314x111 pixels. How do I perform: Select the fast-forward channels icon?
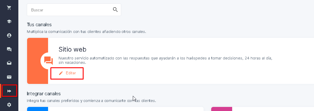tap(9, 91)
